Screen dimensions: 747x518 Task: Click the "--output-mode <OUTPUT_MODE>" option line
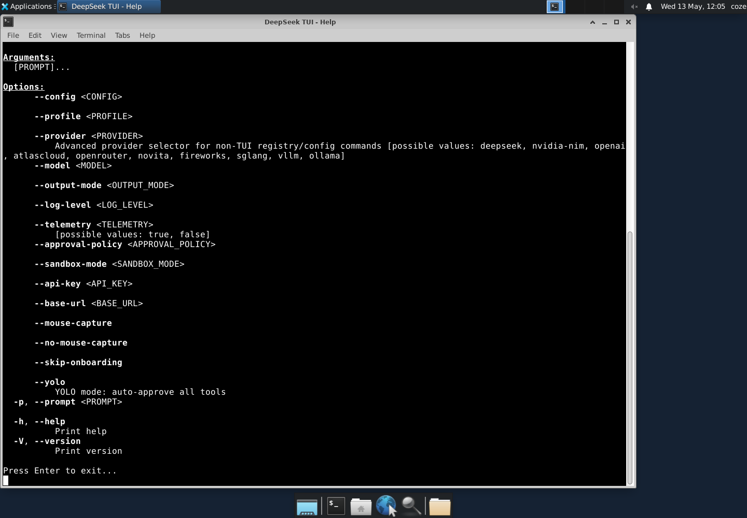(x=104, y=185)
